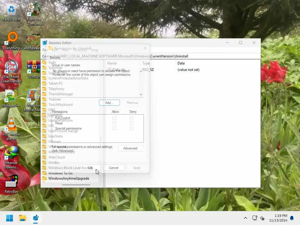Click the Registry Editor title bar icon
The image size is (300, 225).
tap(45, 43)
